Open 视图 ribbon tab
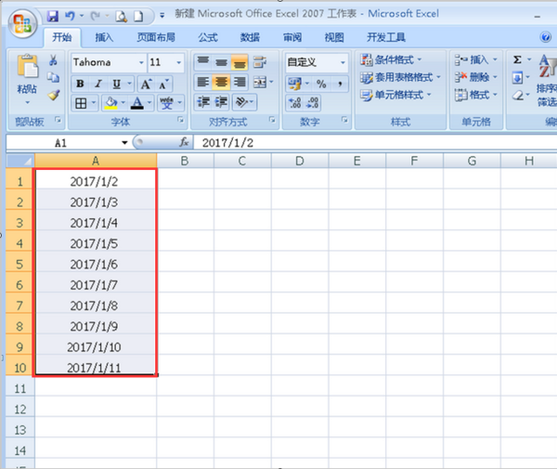Viewport: 557px width, 469px height. point(334,37)
